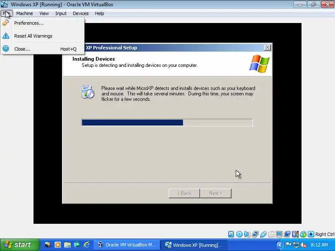Minimize the VirtualBox window

coord(300,5)
